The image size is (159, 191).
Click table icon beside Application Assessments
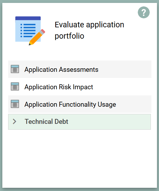click(x=15, y=69)
